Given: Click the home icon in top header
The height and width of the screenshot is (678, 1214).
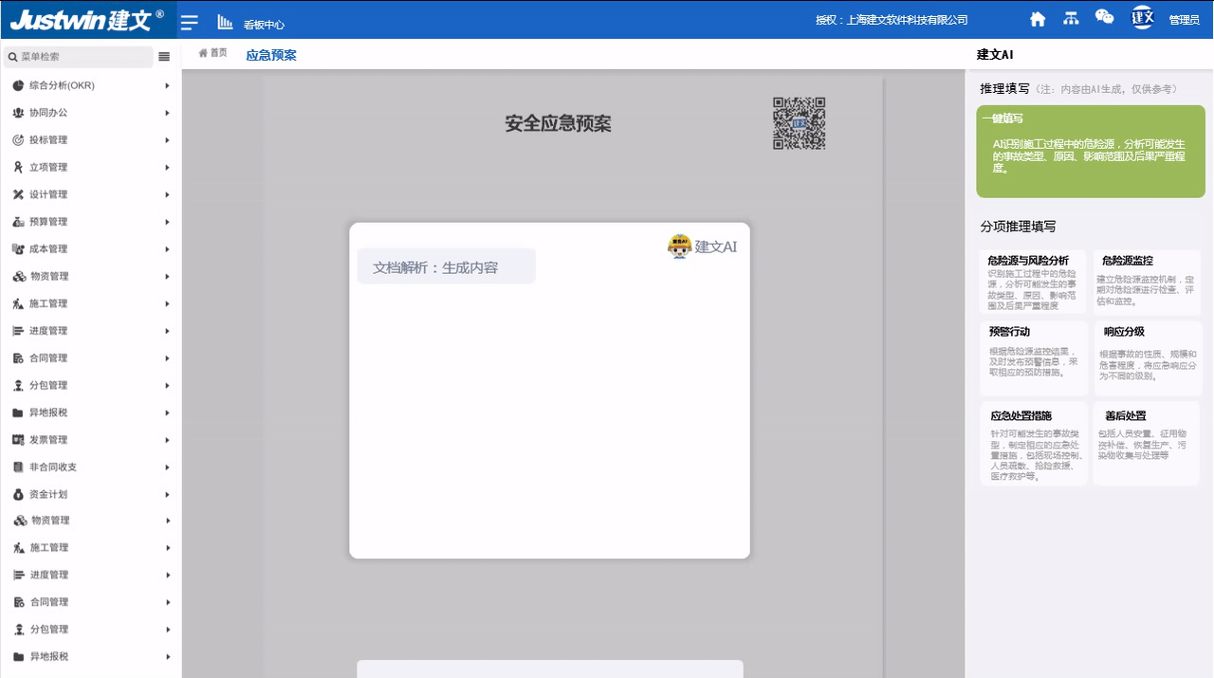Looking at the screenshot, I should (x=1038, y=19).
